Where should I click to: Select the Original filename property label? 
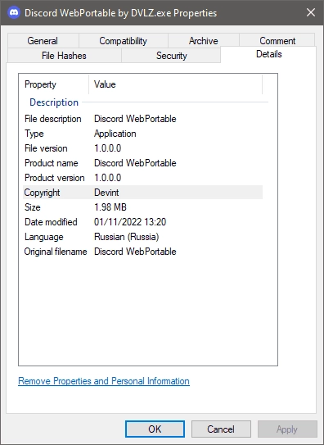point(56,252)
